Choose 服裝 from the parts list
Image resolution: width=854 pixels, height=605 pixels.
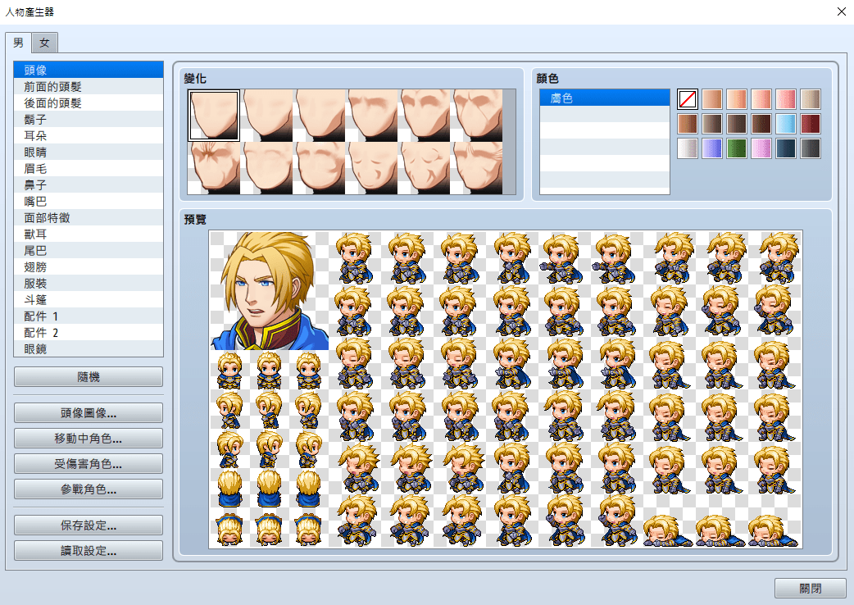(89, 284)
